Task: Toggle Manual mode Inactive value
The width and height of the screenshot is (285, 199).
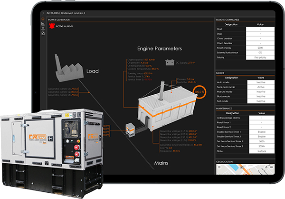Action: coord(261,92)
